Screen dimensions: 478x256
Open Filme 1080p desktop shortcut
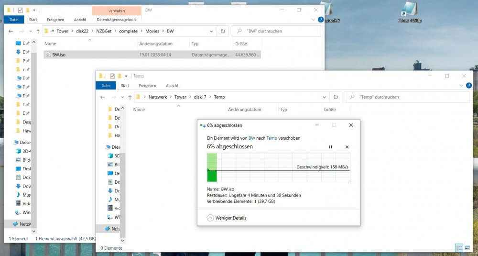410,12
